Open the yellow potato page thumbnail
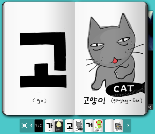 (59, 126)
